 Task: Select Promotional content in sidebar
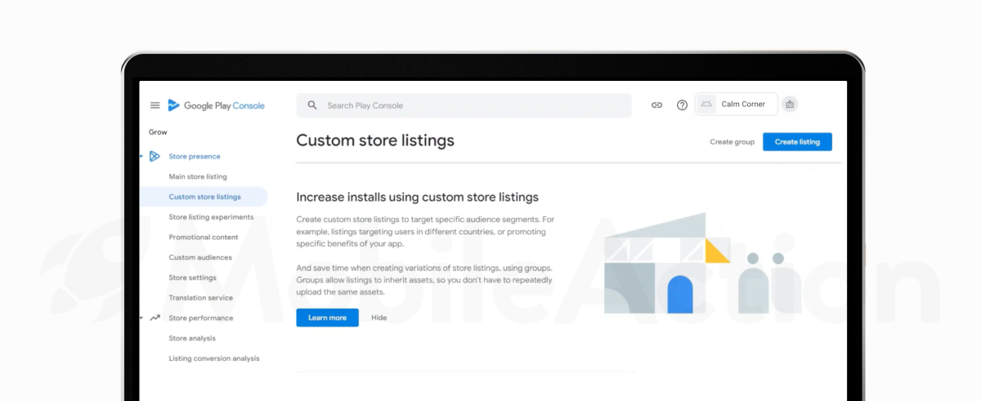pyautogui.click(x=204, y=238)
